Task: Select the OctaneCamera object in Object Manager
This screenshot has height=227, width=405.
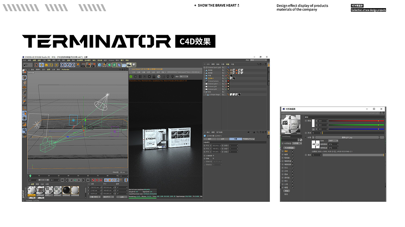Action: tap(213, 81)
